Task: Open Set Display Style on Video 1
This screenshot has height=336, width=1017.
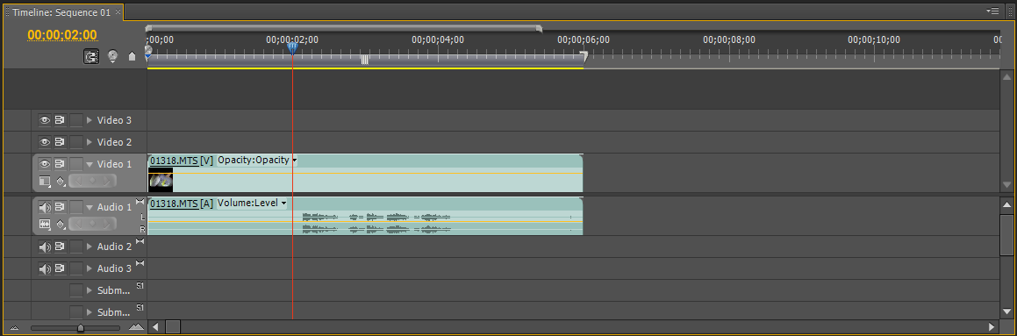Action: coord(45,181)
